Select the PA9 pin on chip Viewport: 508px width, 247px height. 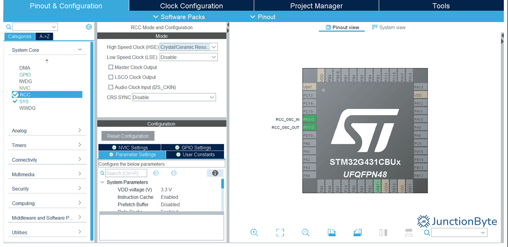pos(421,127)
